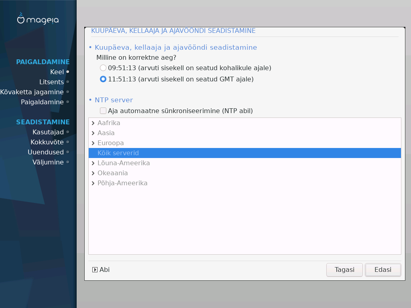The width and height of the screenshot is (411, 308).
Task: Select the 11:51:13 GMT time option
Action: pyautogui.click(x=103, y=79)
